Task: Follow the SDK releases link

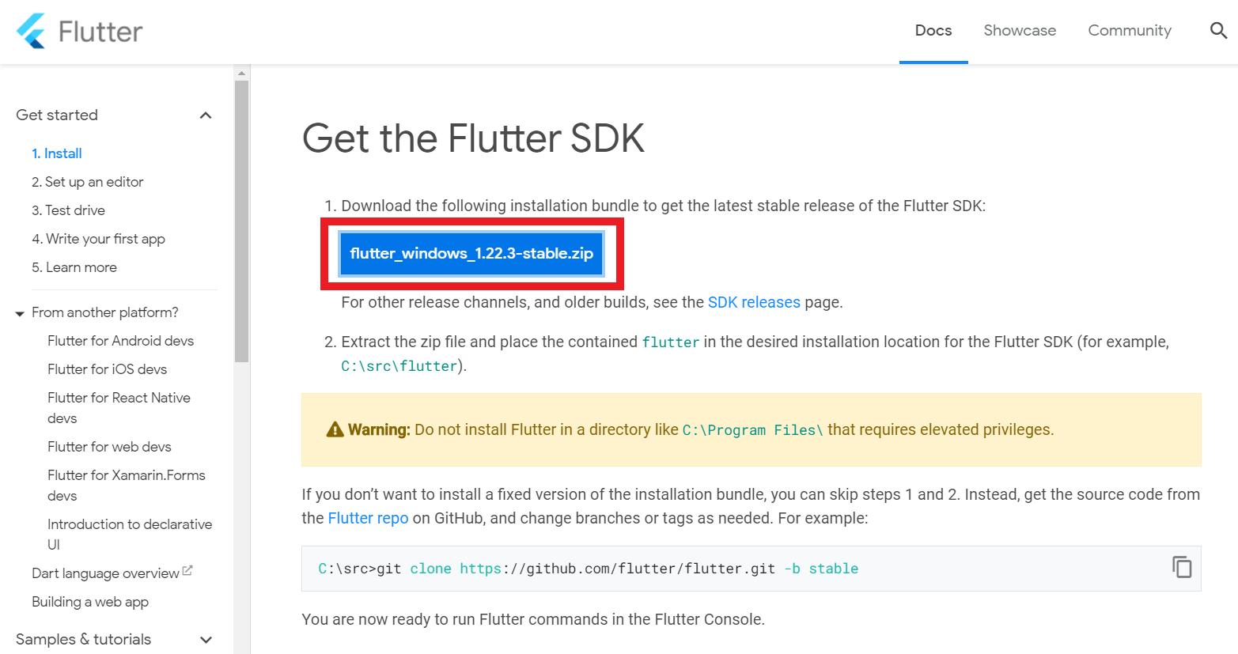Action: (x=754, y=302)
